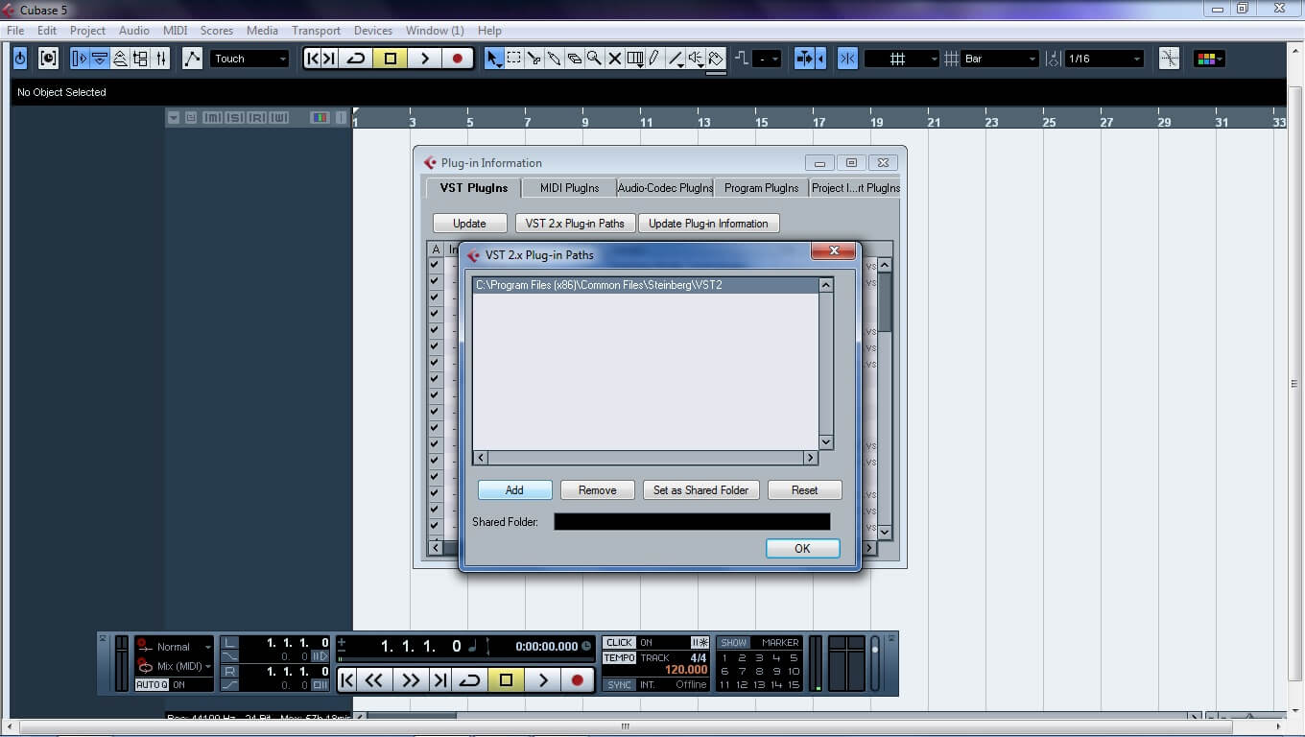Toggle Show Inspector icon
Image resolution: width=1305 pixels, height=737 pixels.
[80, 59]
